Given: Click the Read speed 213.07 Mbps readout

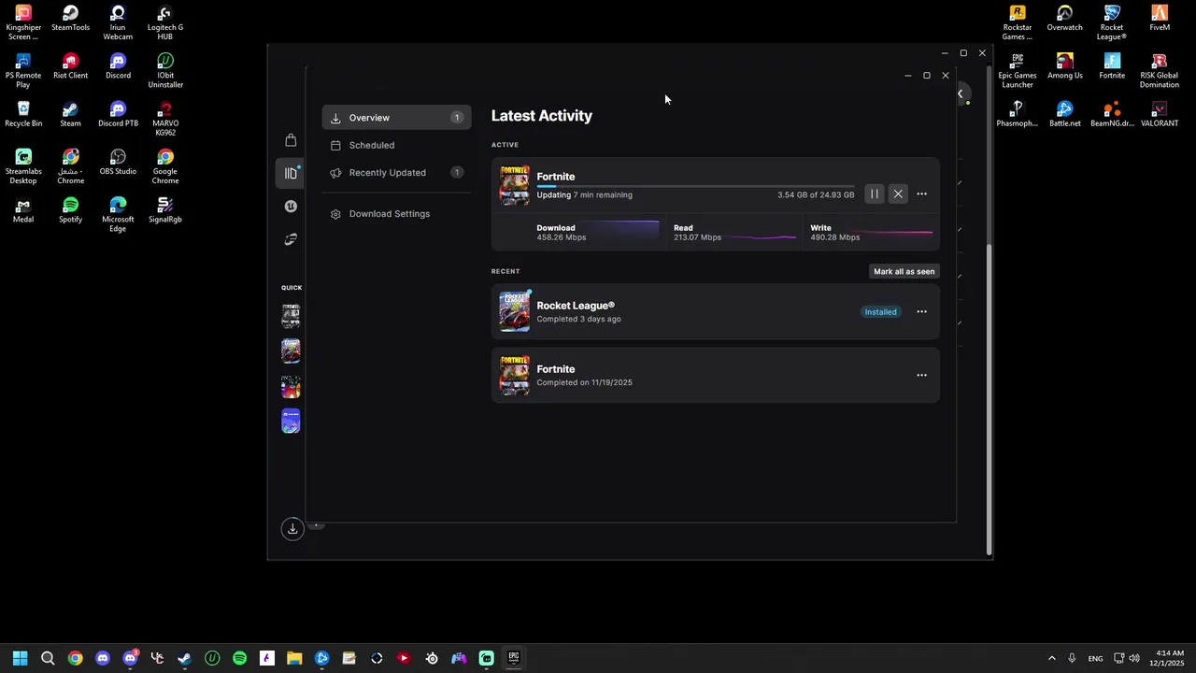Looking at the screenshot, I should coord(697,237).
